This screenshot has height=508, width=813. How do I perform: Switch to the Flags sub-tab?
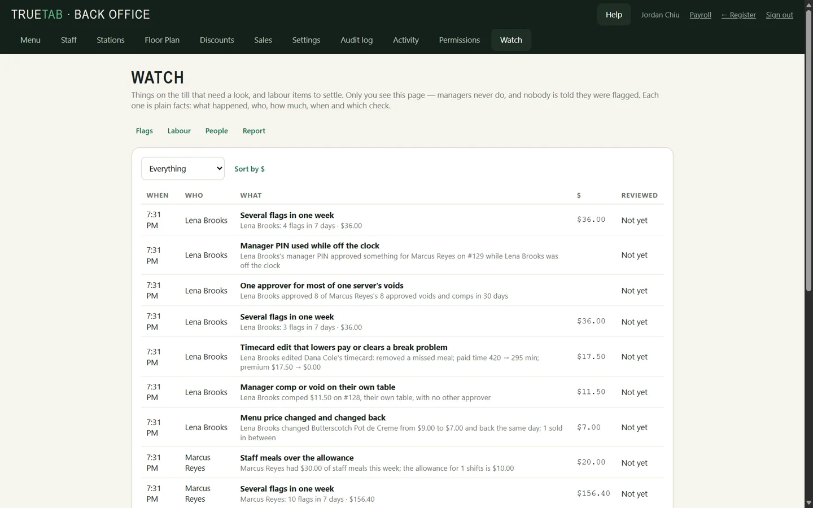145,131
